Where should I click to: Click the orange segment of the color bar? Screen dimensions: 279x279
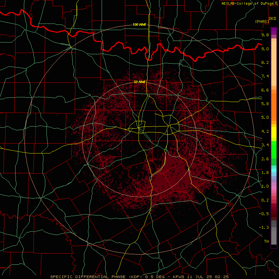(274, 107)
